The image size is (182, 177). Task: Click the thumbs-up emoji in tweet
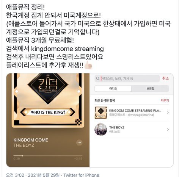click(x=88, y=65)
